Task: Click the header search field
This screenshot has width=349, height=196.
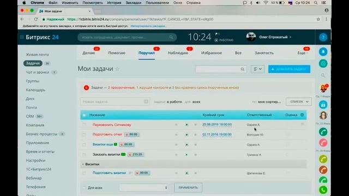Action: coord(127,38)
